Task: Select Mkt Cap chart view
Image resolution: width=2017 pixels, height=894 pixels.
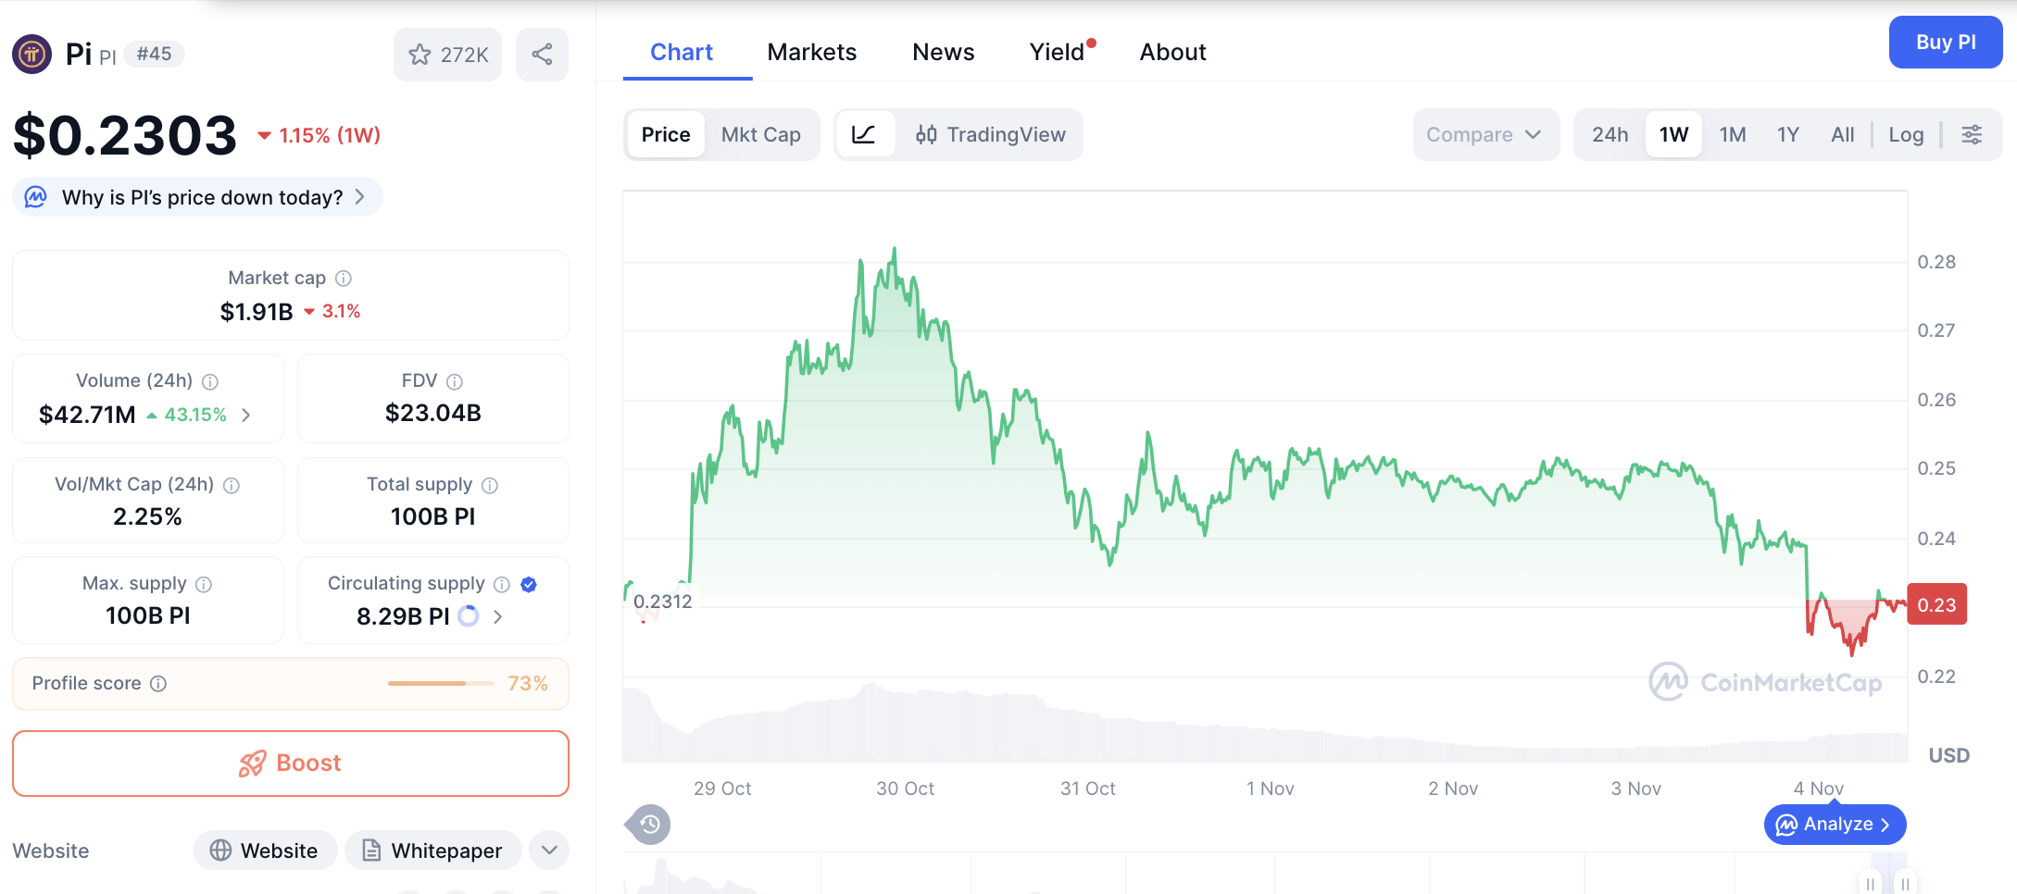Action: tap(761, 134)
